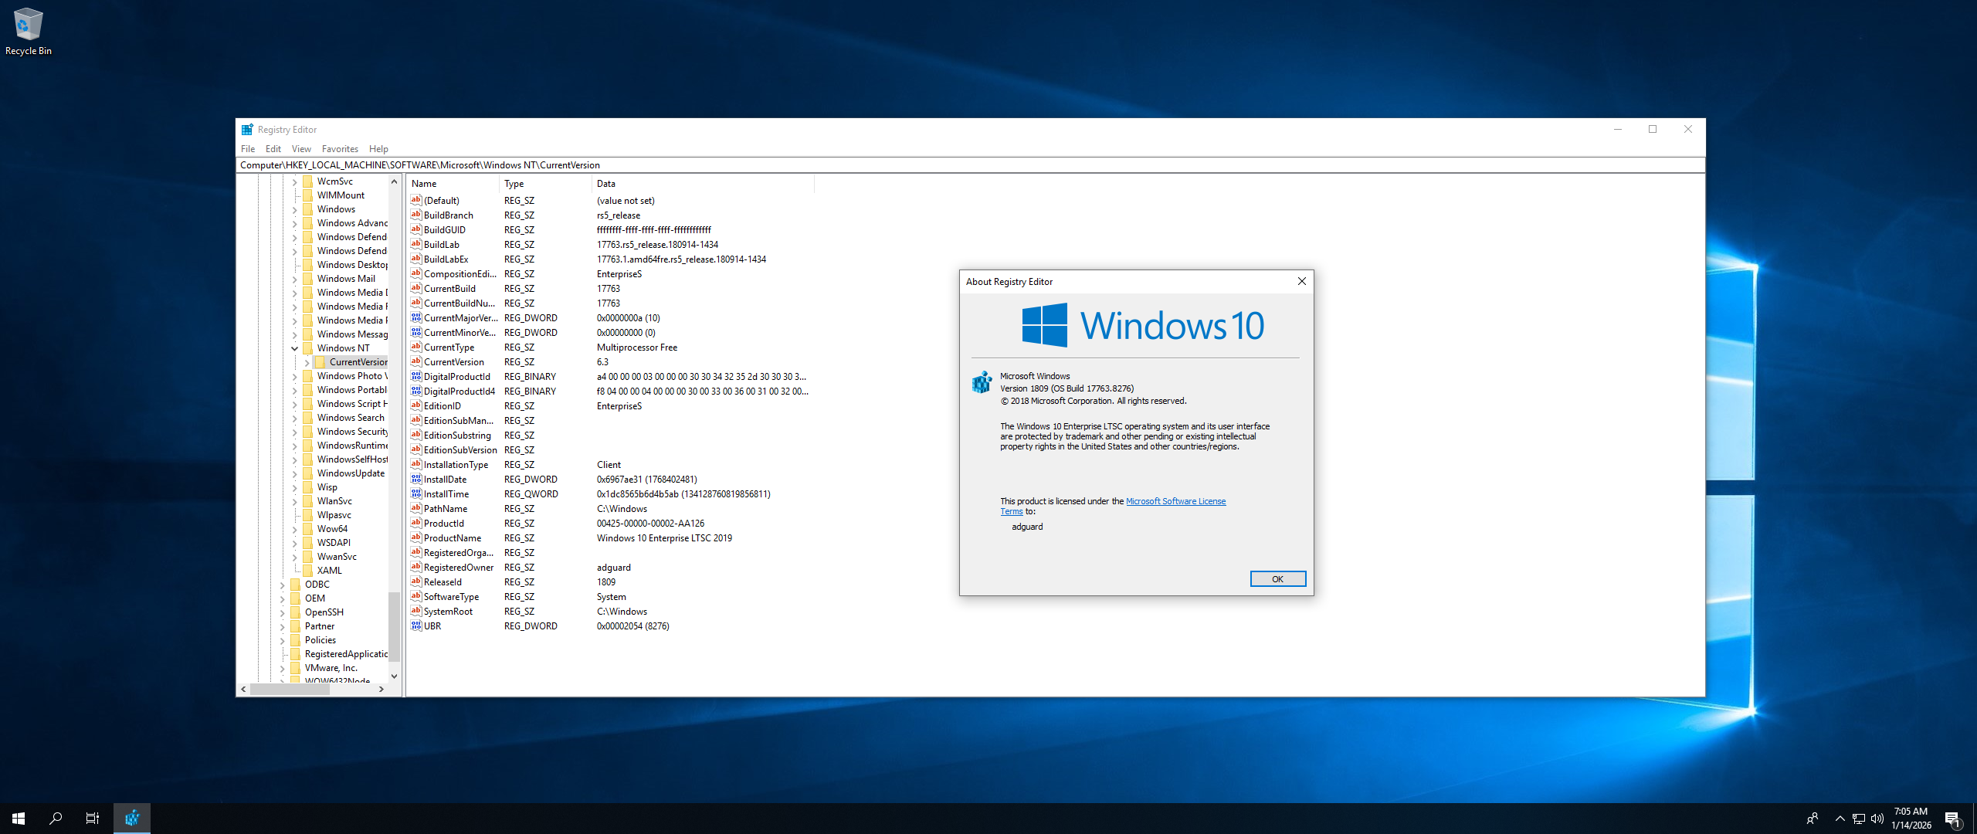Image resolution: width=1977 pixels, height=834 pixels.
Task: Collapse the Windows NT tree node
Action: click(295, 348)
